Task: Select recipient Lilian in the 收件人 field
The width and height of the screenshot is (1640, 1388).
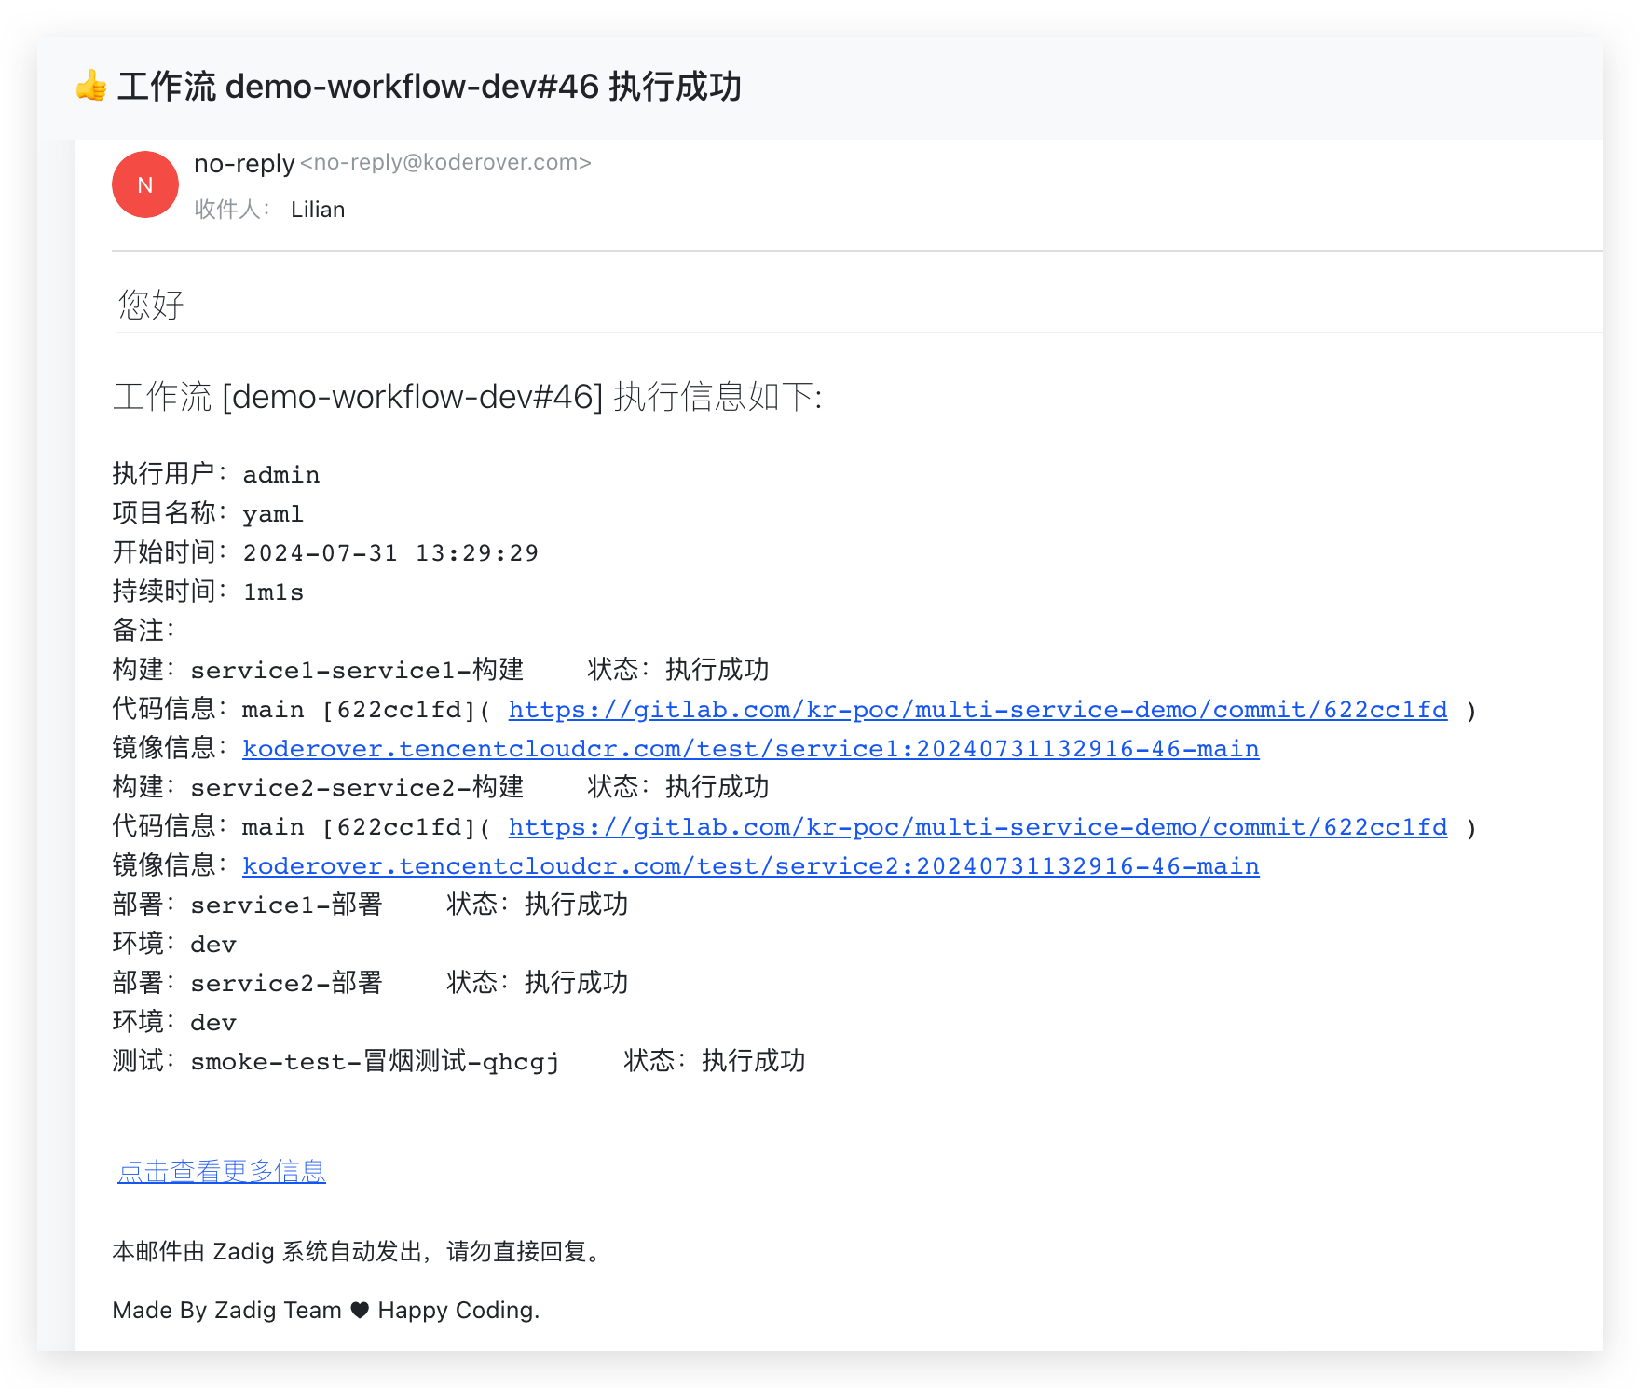Action: (x=318, y=209)
